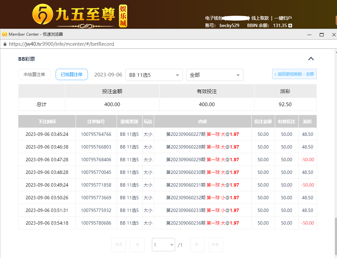
Task: Click 返回游戏类别 - 全部 button
Action: pos(294,74)
